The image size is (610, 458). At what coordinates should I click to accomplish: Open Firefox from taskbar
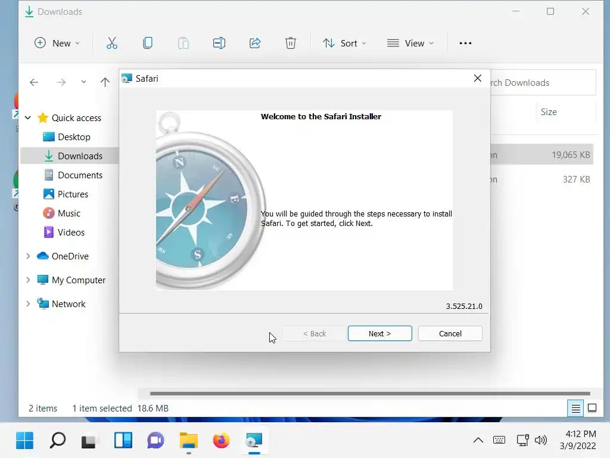(x=222, y=441)
